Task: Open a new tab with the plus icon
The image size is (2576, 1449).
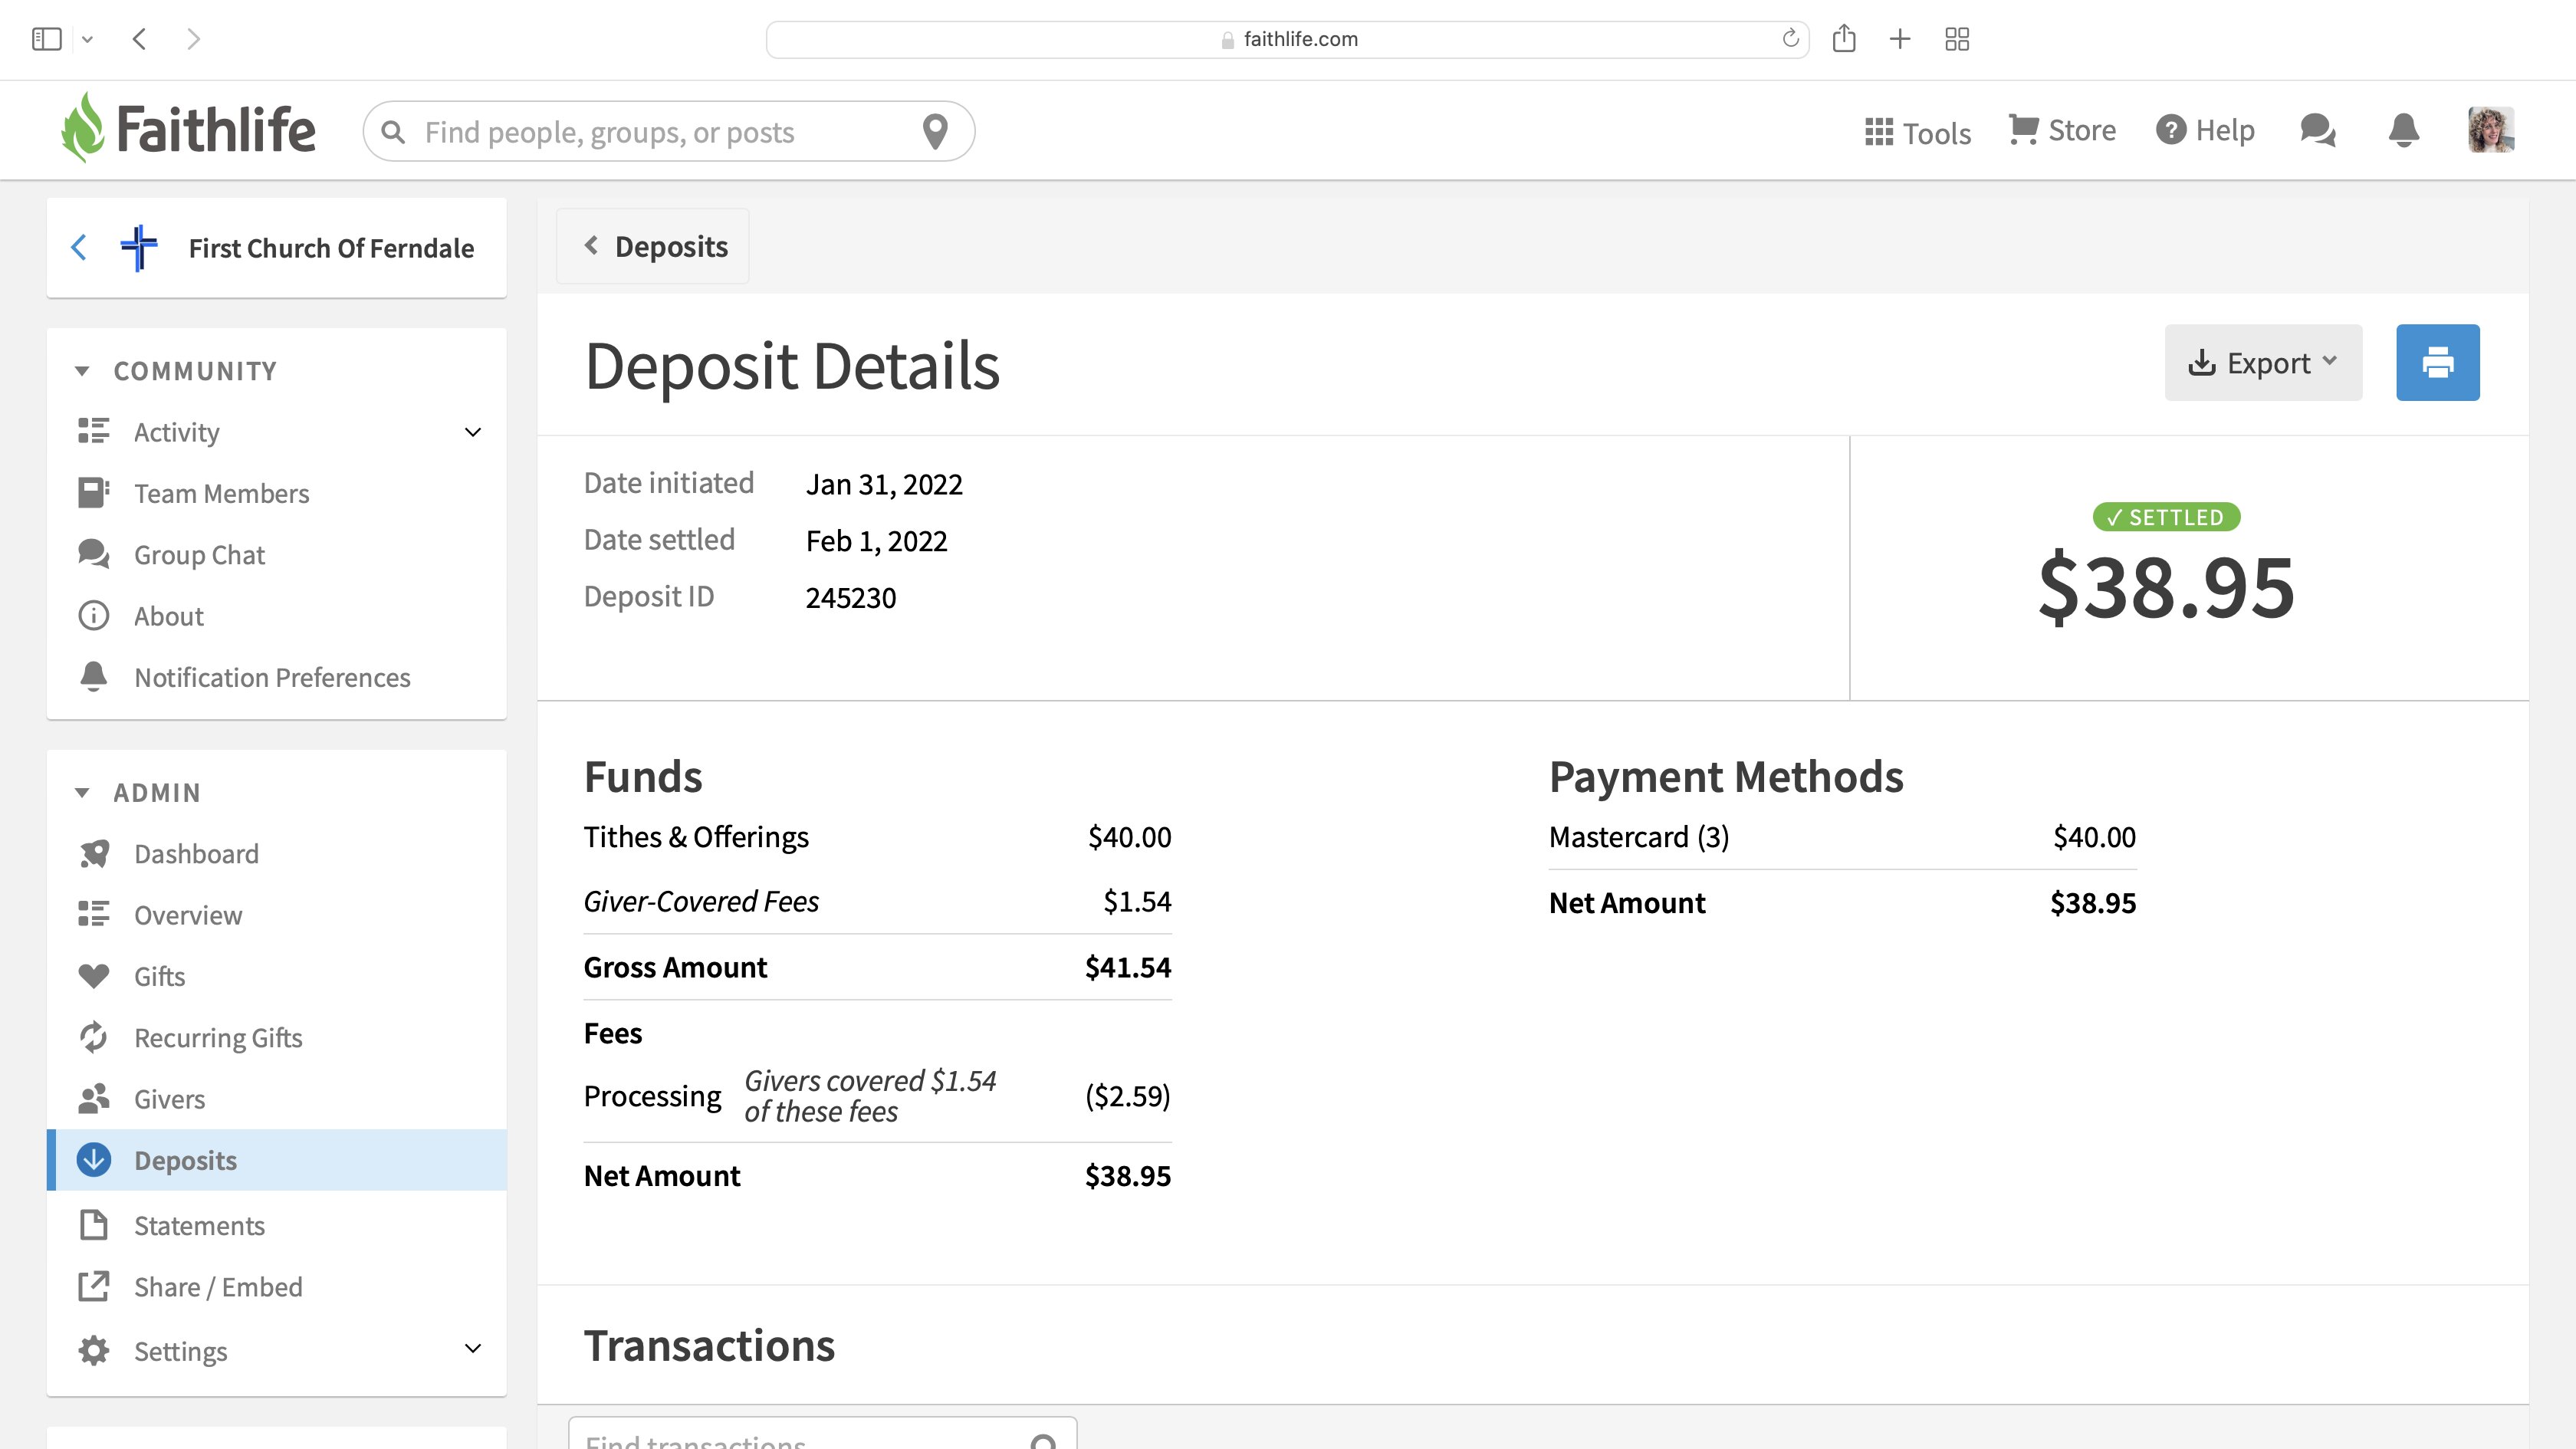Action: [x=1900, y=39]
